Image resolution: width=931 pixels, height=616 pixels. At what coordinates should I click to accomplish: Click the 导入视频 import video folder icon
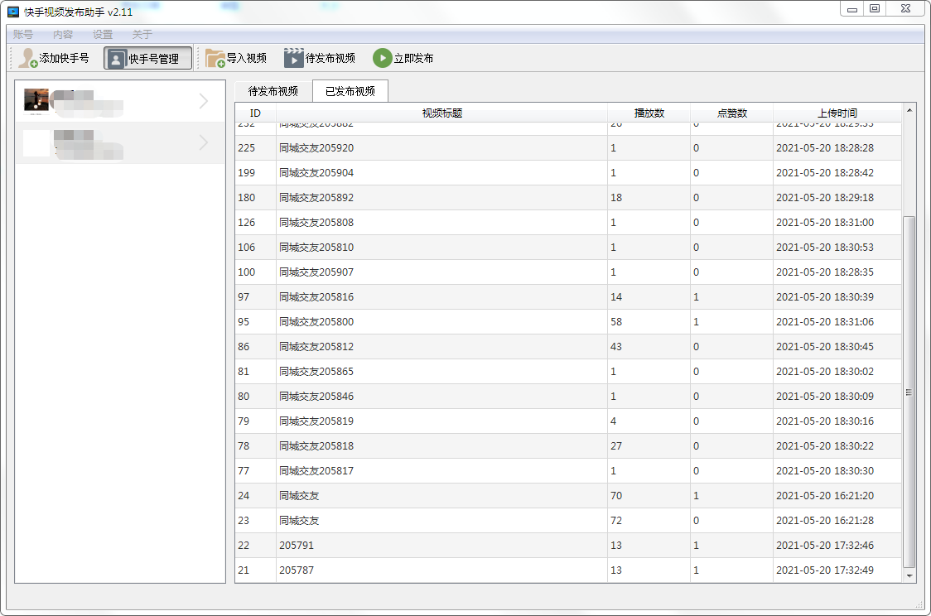pos(215,58)
